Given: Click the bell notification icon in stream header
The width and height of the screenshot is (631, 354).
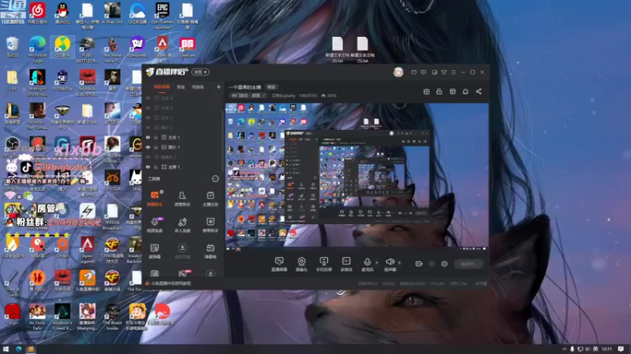Looking at the screenshot, I should 465,91.
